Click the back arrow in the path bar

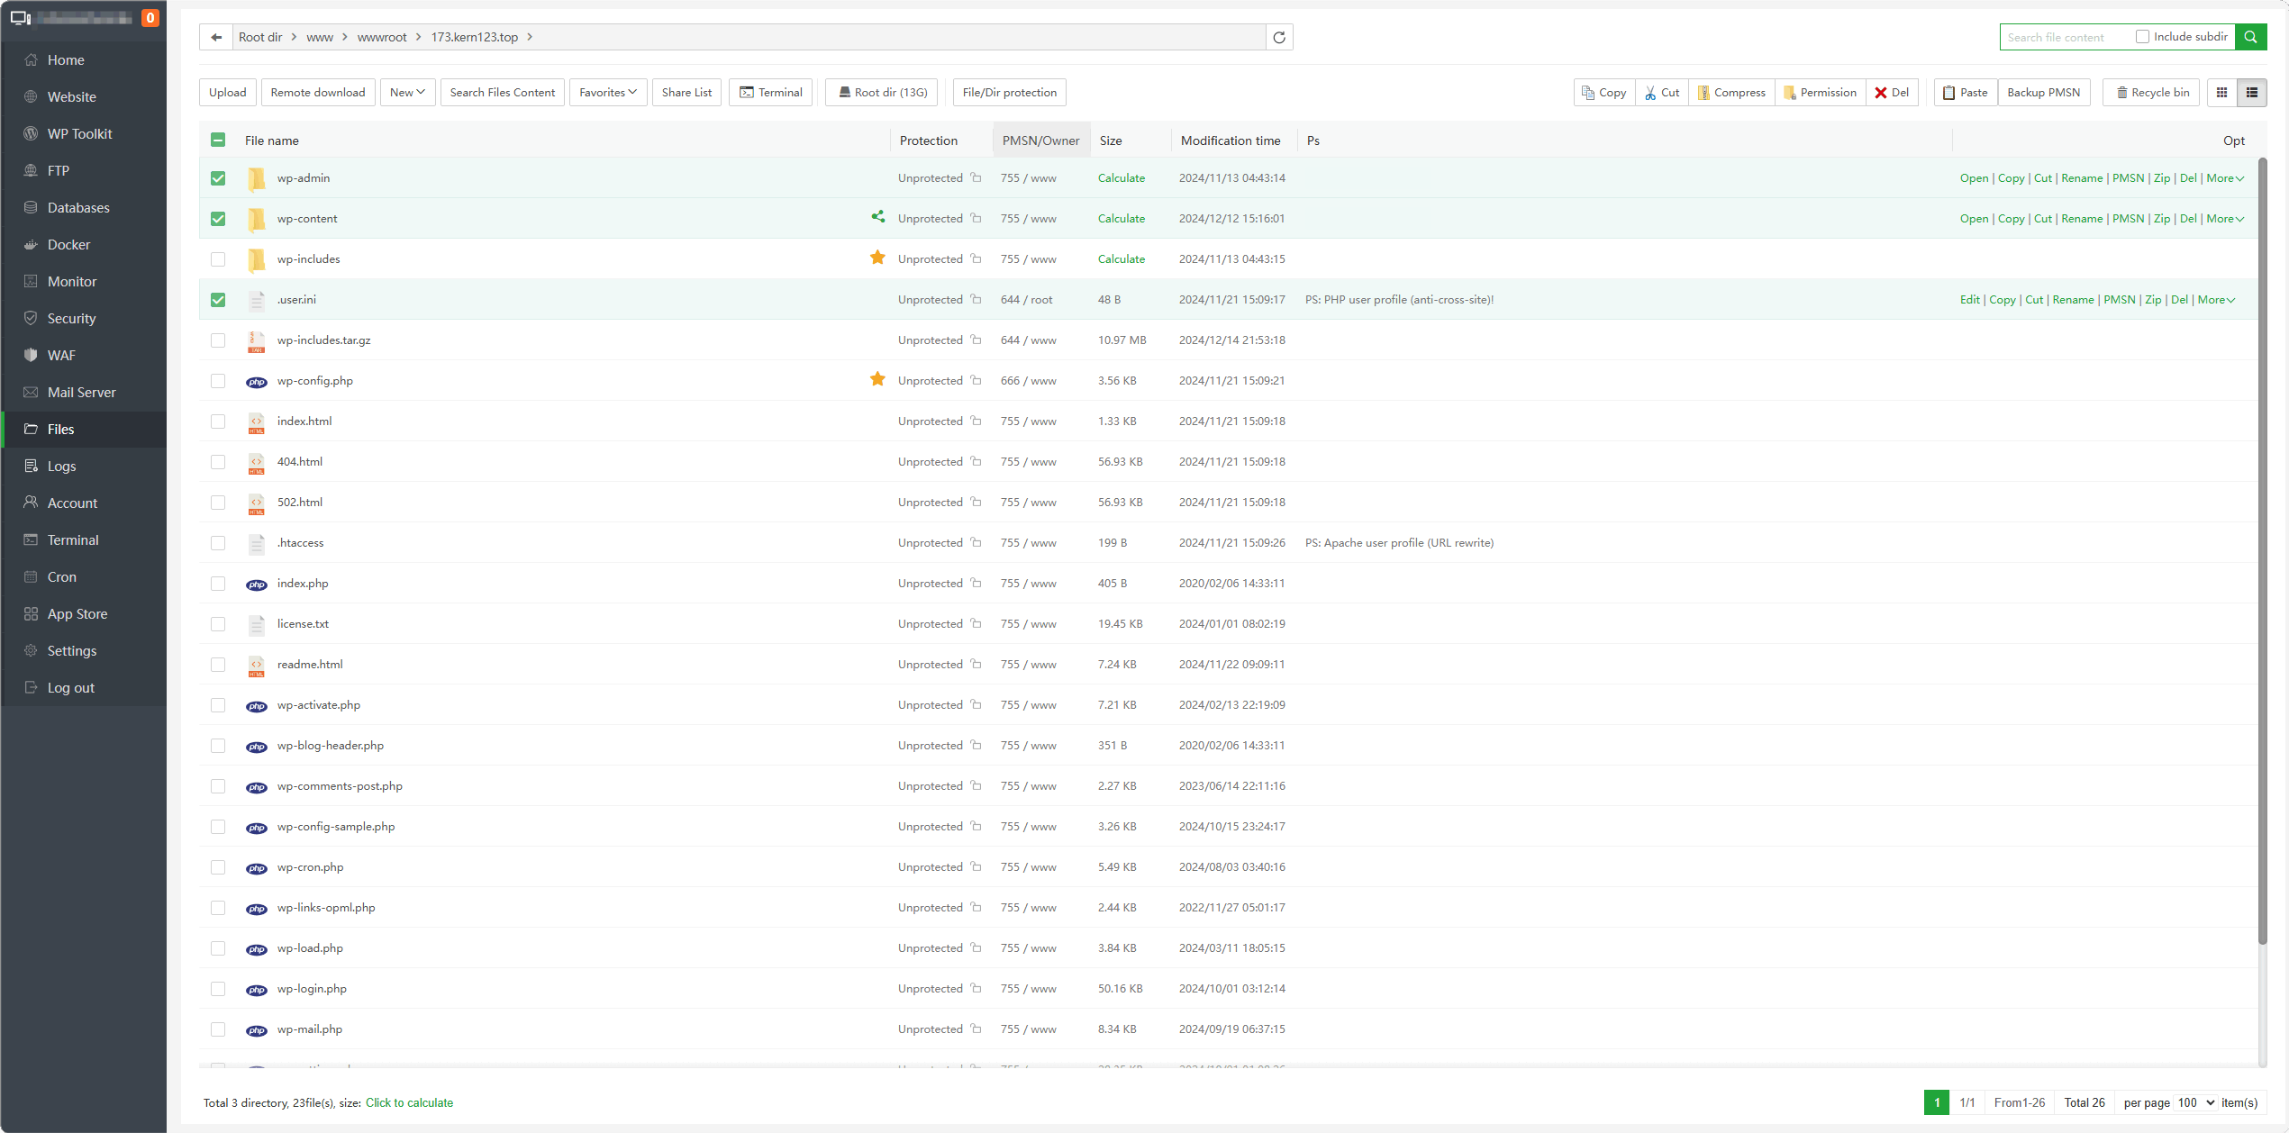click(216, 37)
